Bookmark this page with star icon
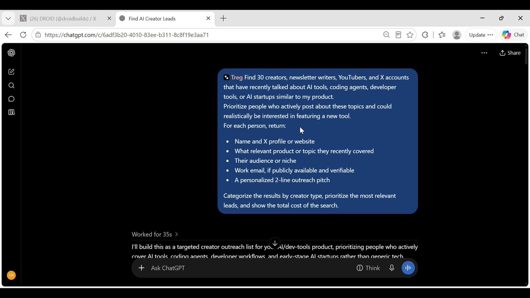 point(410,35)
